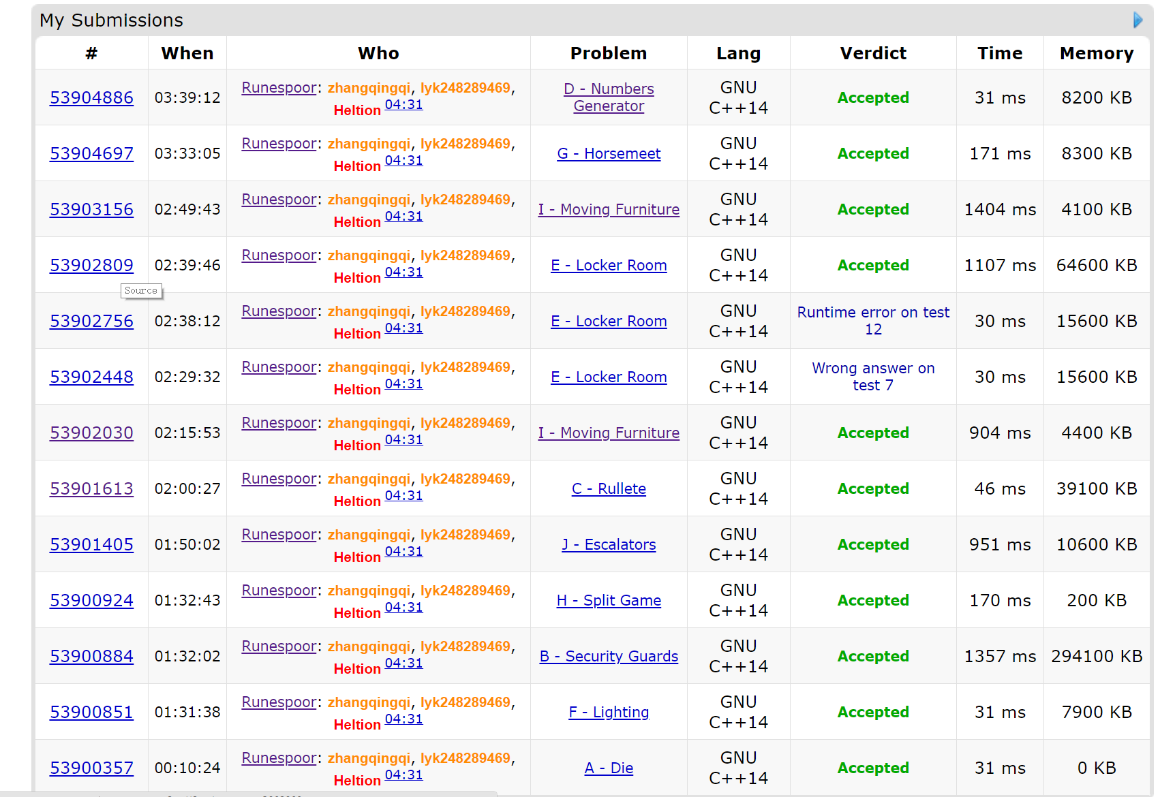The height and width of the screenshot is (797, 1160).
Task: Open problem G - Horsemeet
Action: [x=609, y=154]
